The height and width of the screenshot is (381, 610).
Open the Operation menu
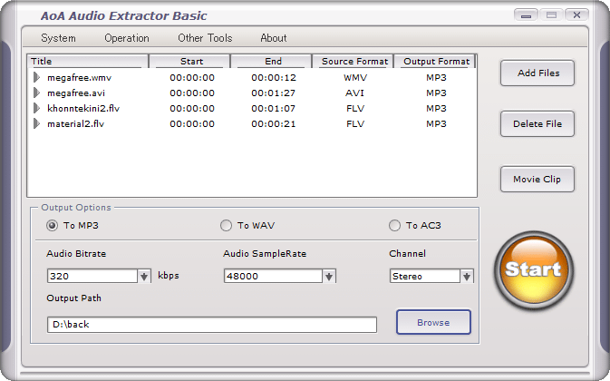coord(127,38)
